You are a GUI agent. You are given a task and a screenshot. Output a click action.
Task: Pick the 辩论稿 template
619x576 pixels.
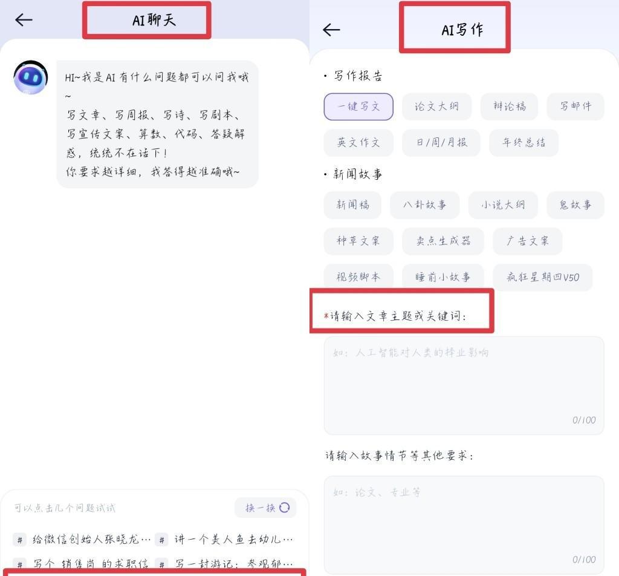(x=509, y=106)
